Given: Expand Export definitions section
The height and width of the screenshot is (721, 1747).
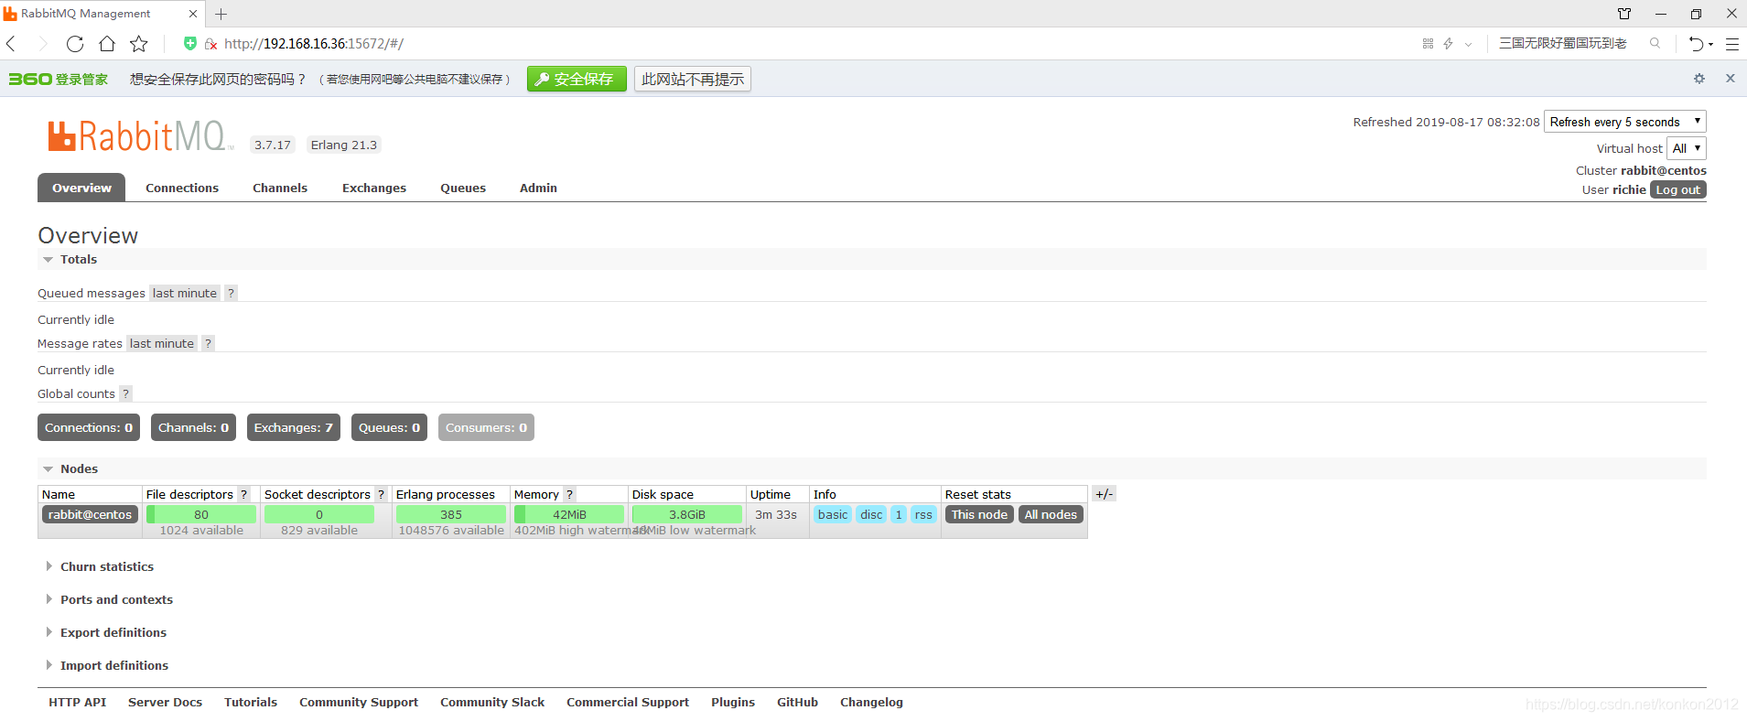Looking at the screenshot, I should 105,633.
